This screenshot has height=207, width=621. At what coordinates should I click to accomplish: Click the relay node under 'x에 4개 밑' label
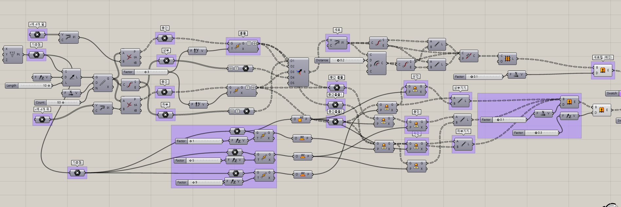click(x=37, y=35)
